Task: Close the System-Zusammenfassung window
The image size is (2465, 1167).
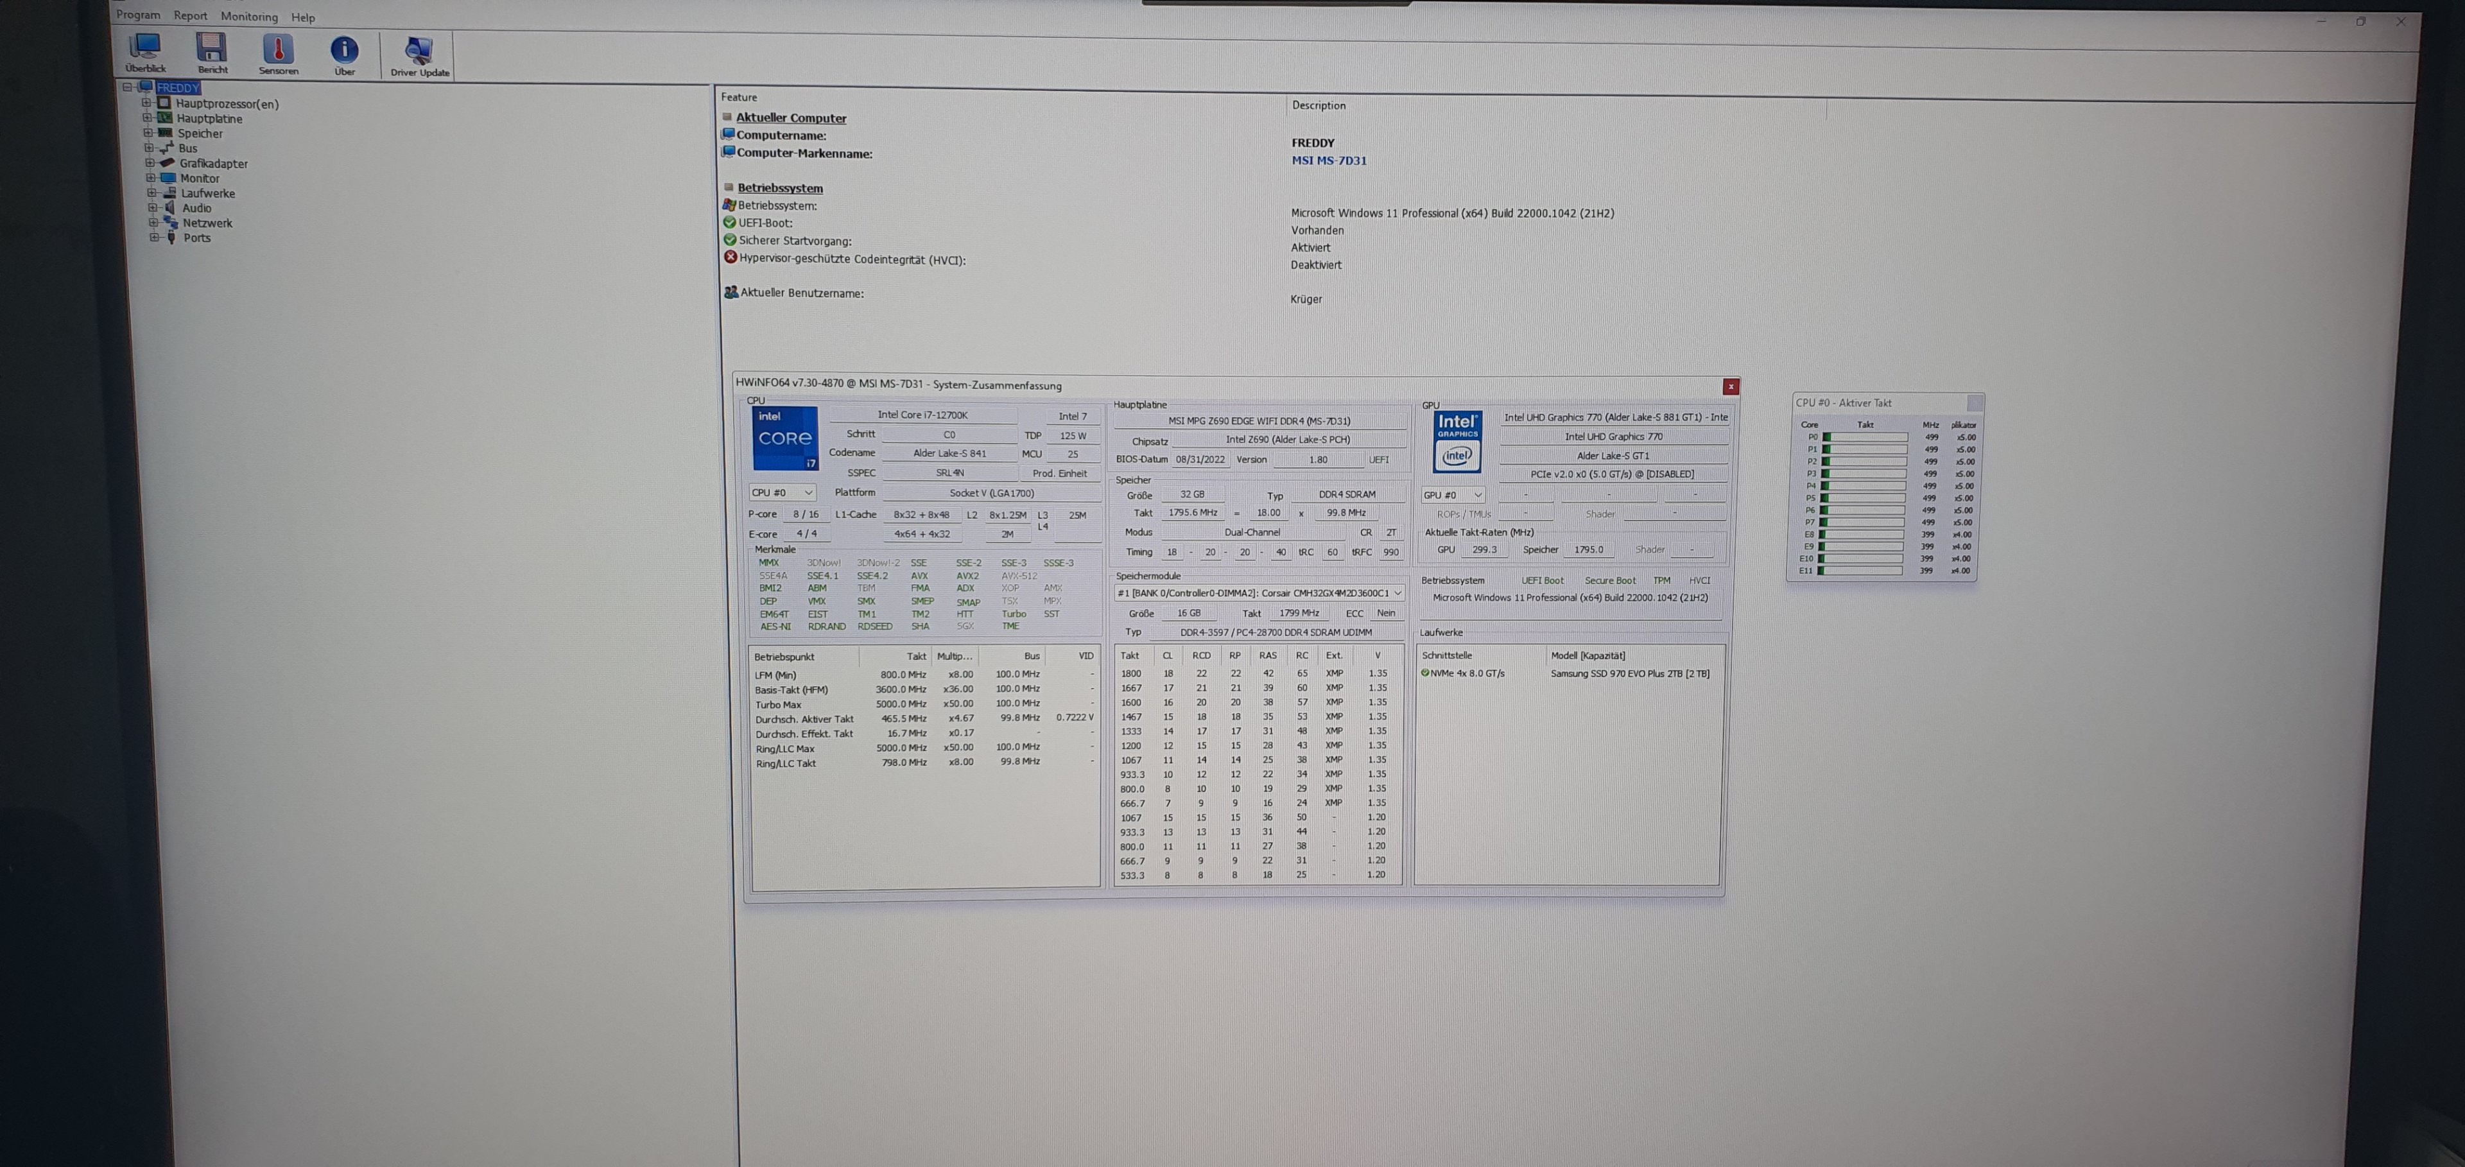Action: 1730,386
